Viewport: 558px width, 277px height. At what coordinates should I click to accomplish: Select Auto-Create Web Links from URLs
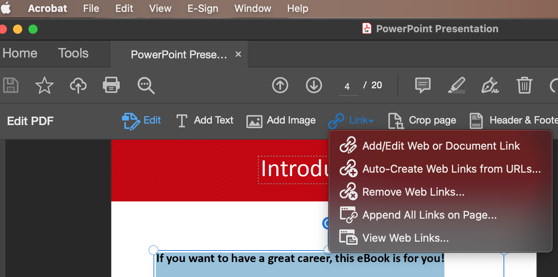point(452,169)
